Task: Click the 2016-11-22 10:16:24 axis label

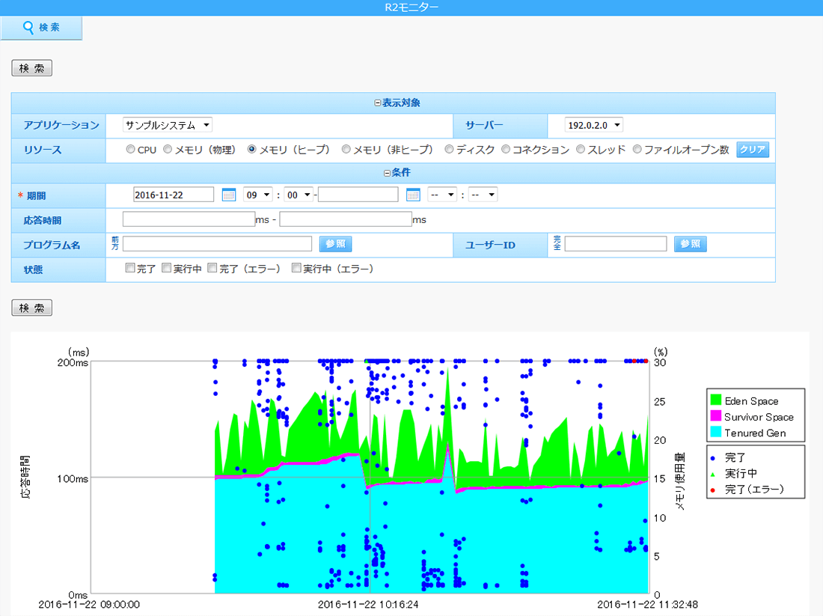Action: coord(368,605)
